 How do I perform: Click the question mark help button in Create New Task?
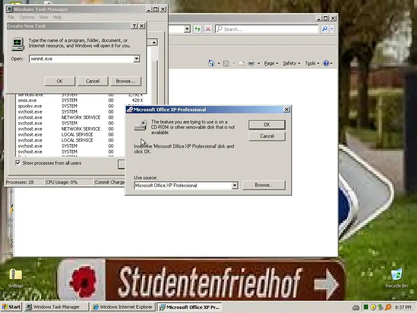(x=134, y=26)
